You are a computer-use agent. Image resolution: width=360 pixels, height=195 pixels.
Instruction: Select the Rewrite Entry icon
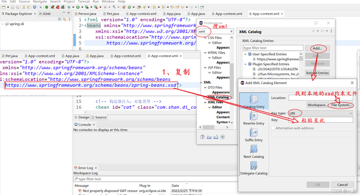(x=253, y=116)
